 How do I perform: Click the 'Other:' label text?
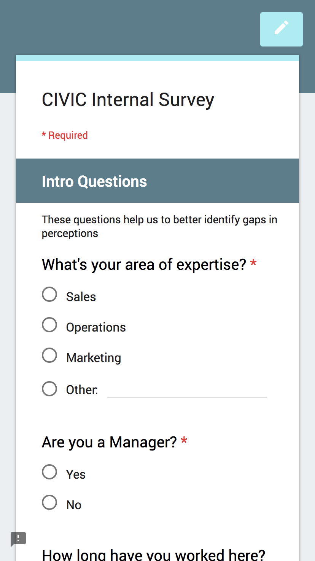[82, 390]
